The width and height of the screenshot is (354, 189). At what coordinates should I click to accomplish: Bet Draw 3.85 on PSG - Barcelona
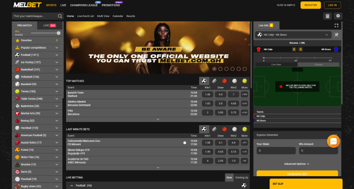click(220, 112)
